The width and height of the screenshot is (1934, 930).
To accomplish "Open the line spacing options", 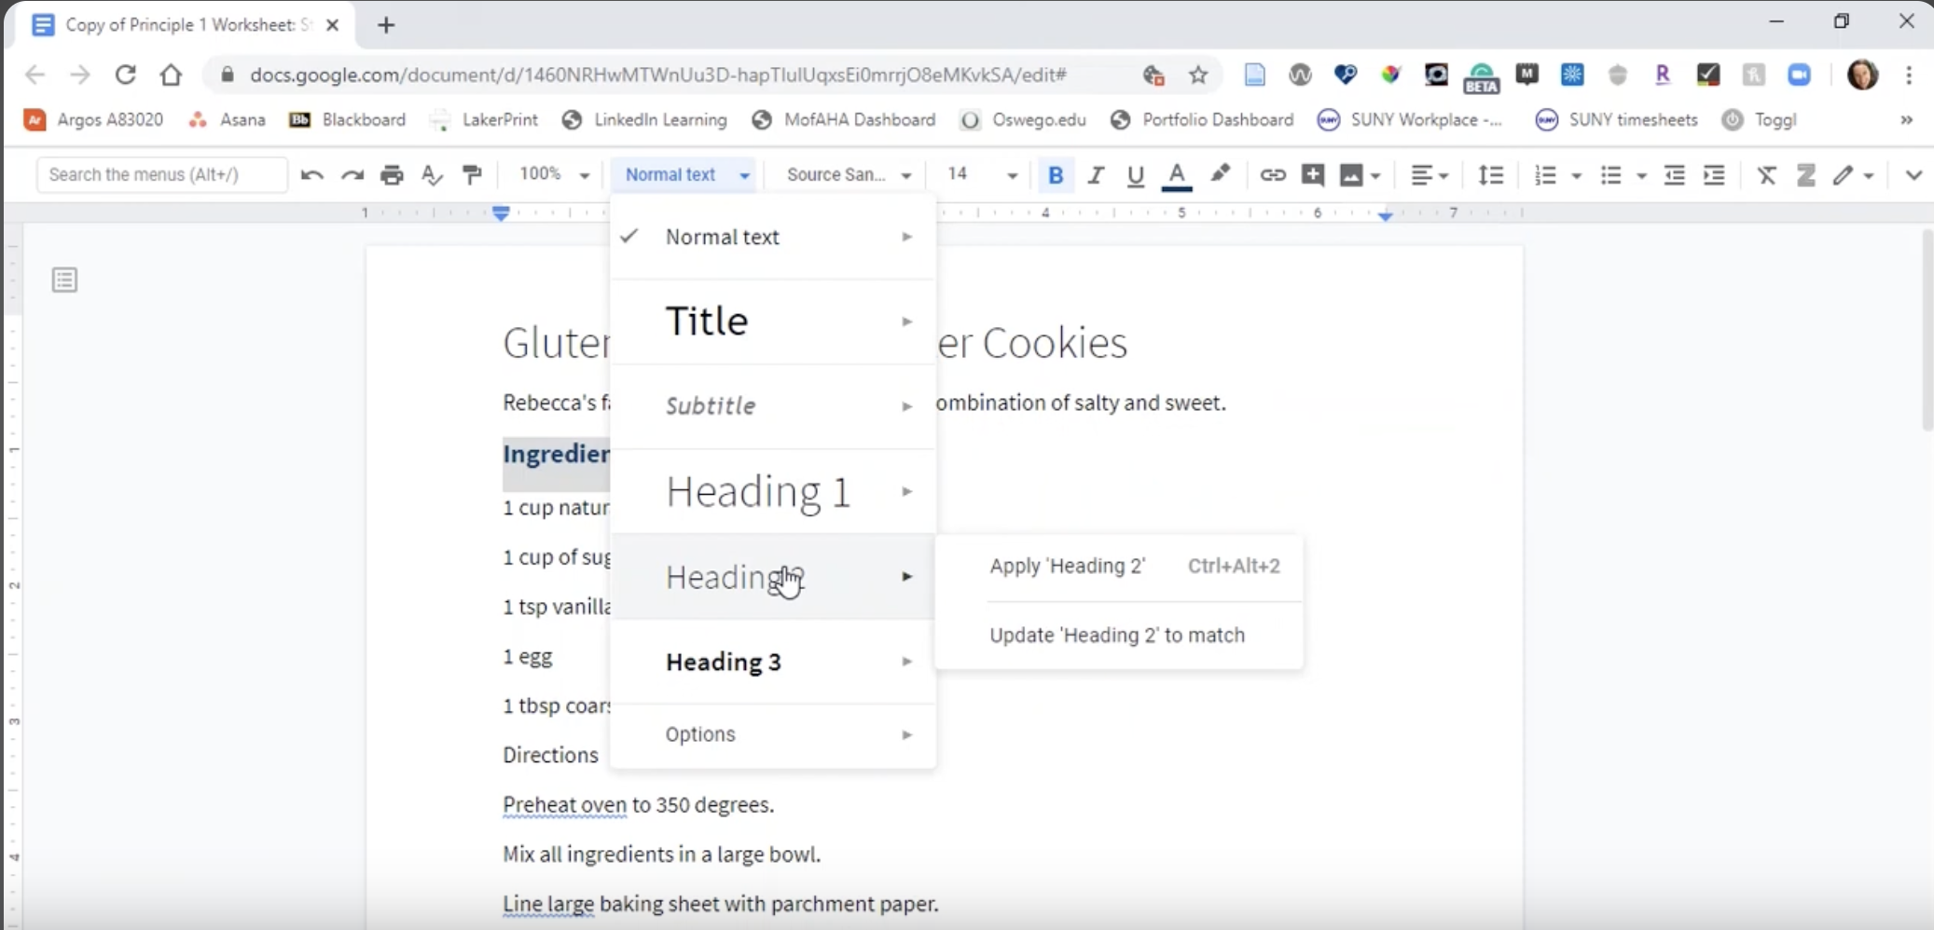I will [1491, 175].
